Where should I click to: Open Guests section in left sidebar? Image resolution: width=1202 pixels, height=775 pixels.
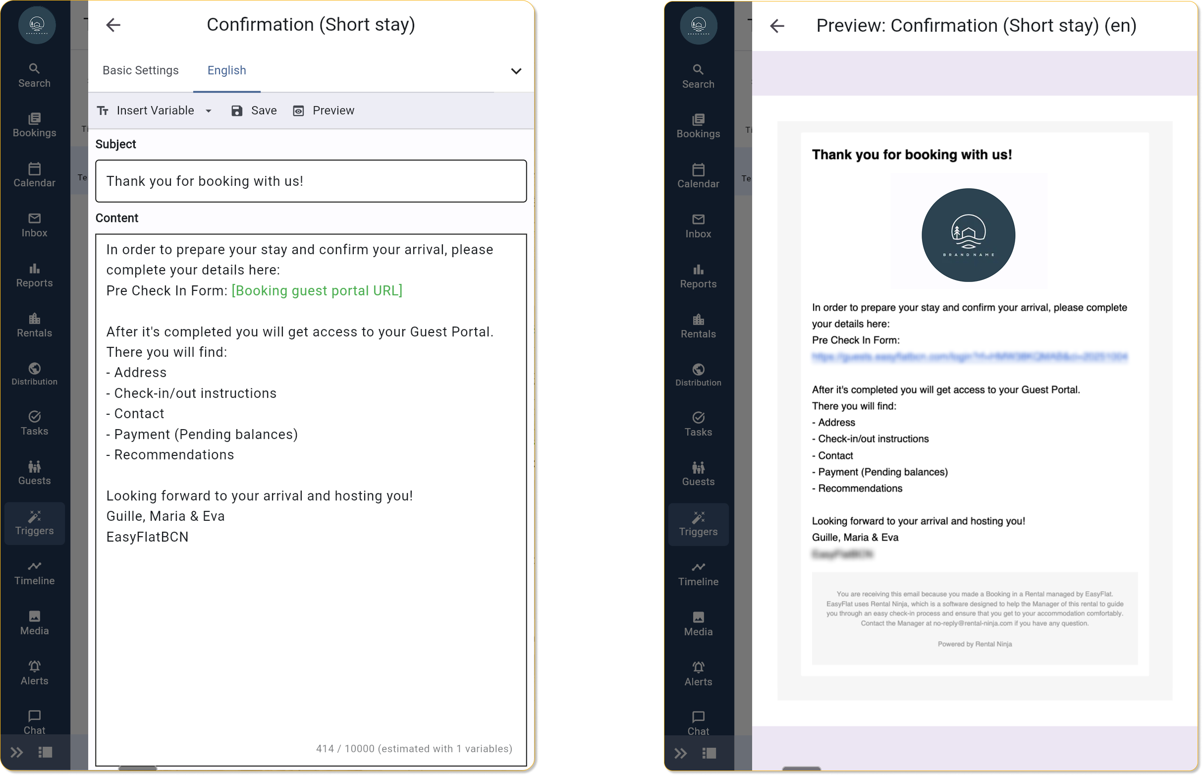point(34,473)
